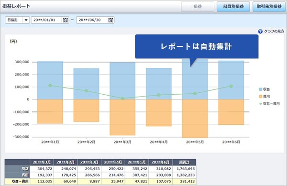Screen dimensions: 287x186
Task: Click the 収益－費用 row header in table
Action: pos(17,181)
